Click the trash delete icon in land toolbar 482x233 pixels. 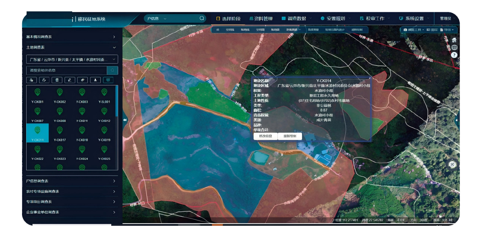click(57, 80)
